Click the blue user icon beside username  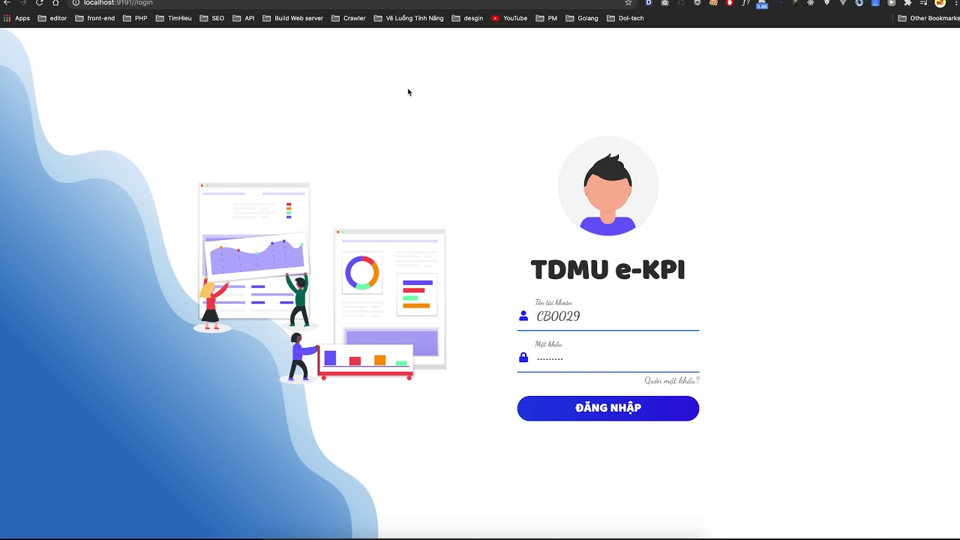(523, 316)
